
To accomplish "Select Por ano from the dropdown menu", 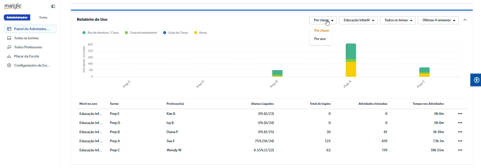I will pos(320,39).
